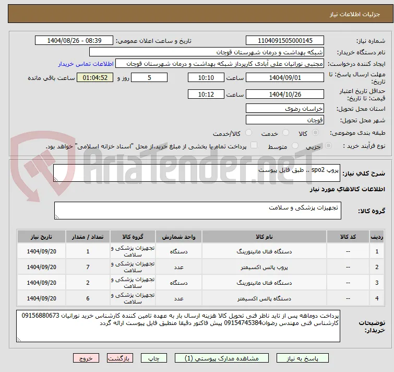Open مشاهده مدارک پیوستی (1) attachments
The width and height of the screenshot is (394, 372).
click(222, 358)
